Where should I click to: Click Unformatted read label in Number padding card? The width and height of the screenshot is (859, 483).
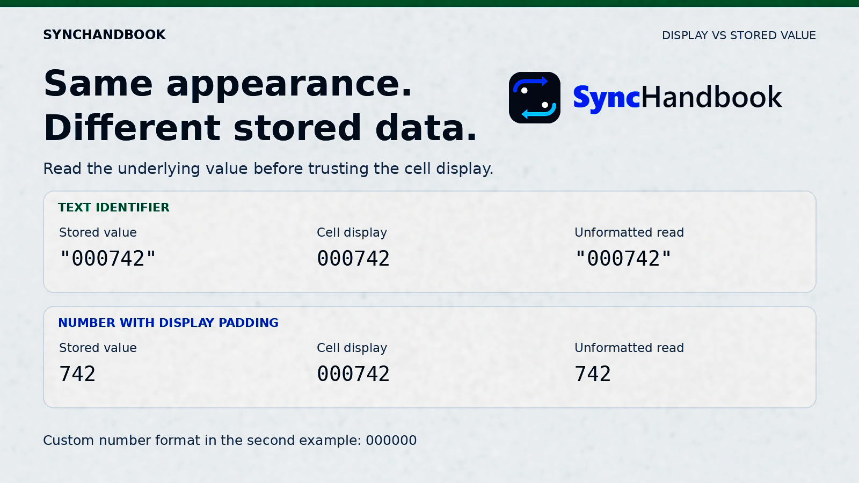[x=629, y=348]
